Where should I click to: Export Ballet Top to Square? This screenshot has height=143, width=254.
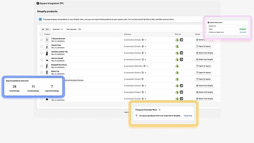tap(204, 73)
